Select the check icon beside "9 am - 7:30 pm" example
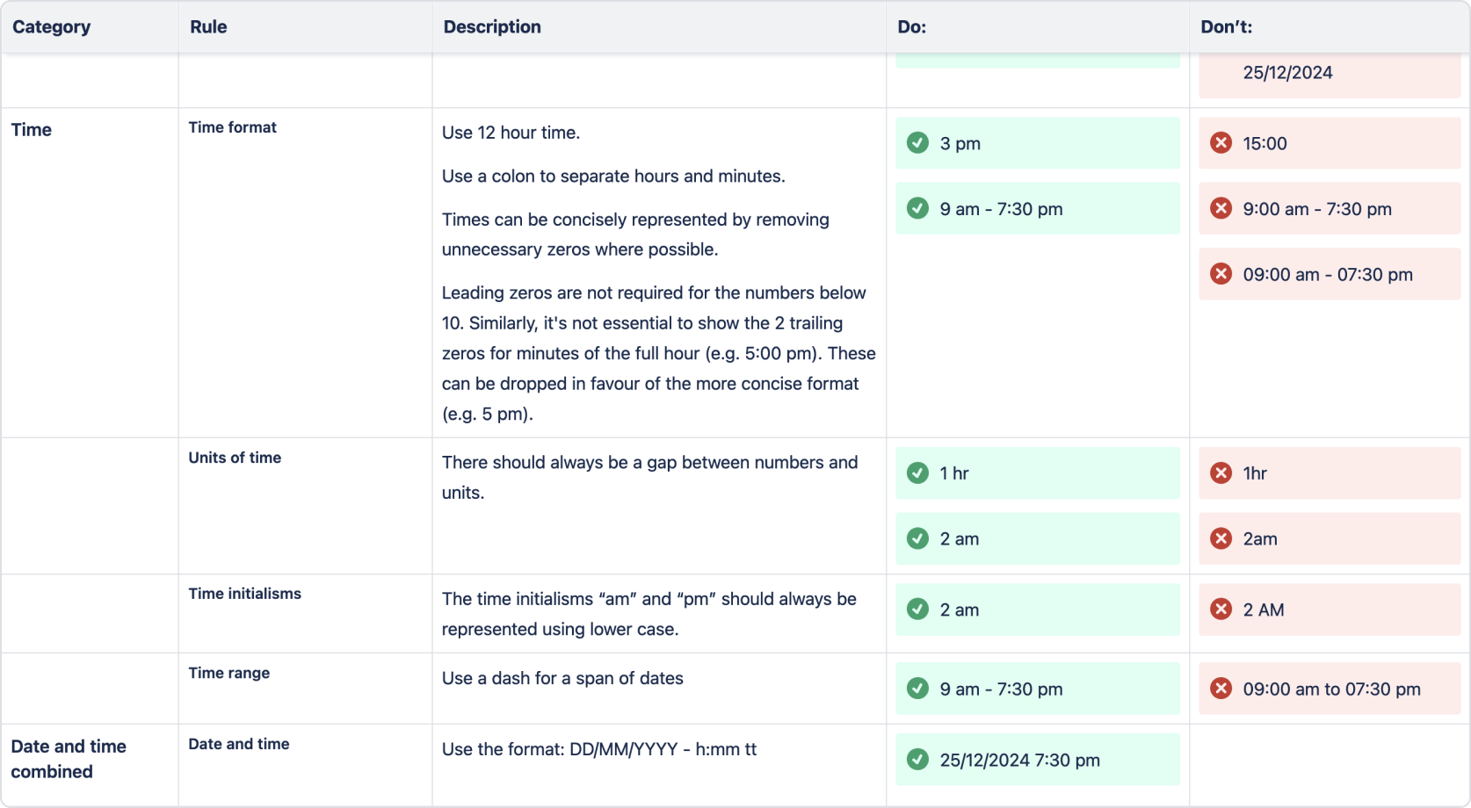The image size is (1471, 808). 918,209
